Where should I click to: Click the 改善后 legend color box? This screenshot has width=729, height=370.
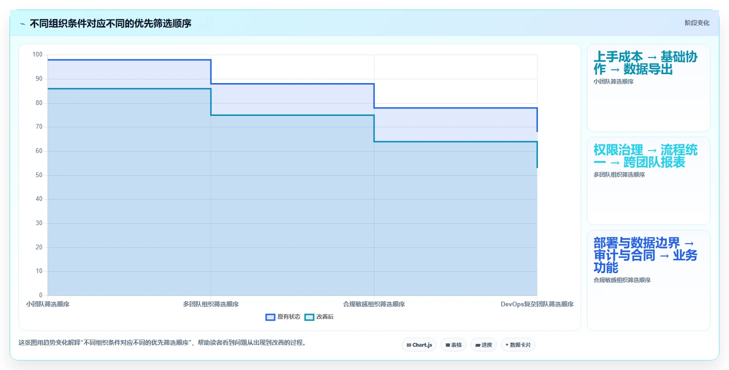tap(309, 317)
